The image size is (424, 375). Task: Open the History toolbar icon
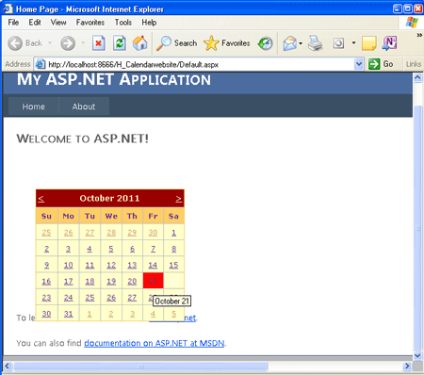click(266, 43)
